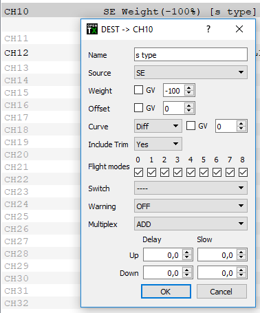This screenshot has height=313, width=260.
Task: Increase the Weight value with up arrow
Action: pos(189,88)
